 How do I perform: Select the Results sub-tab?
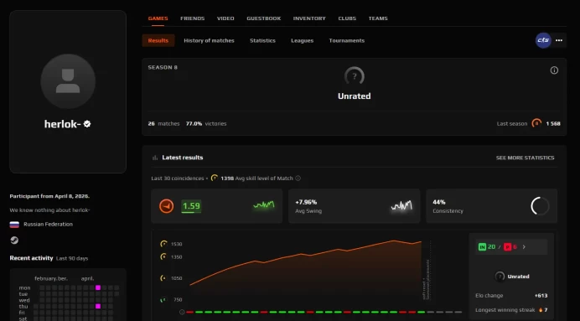point(158,41)
